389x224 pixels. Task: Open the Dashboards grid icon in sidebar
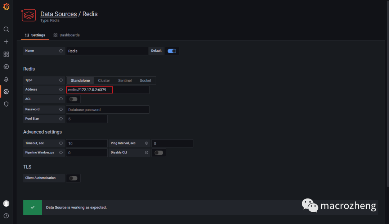coord(6,54)
